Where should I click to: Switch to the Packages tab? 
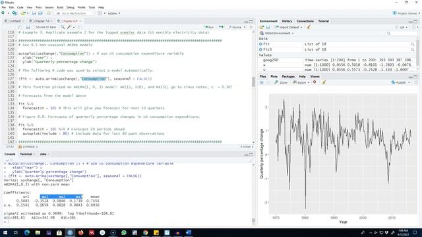[x=288, y=76]
